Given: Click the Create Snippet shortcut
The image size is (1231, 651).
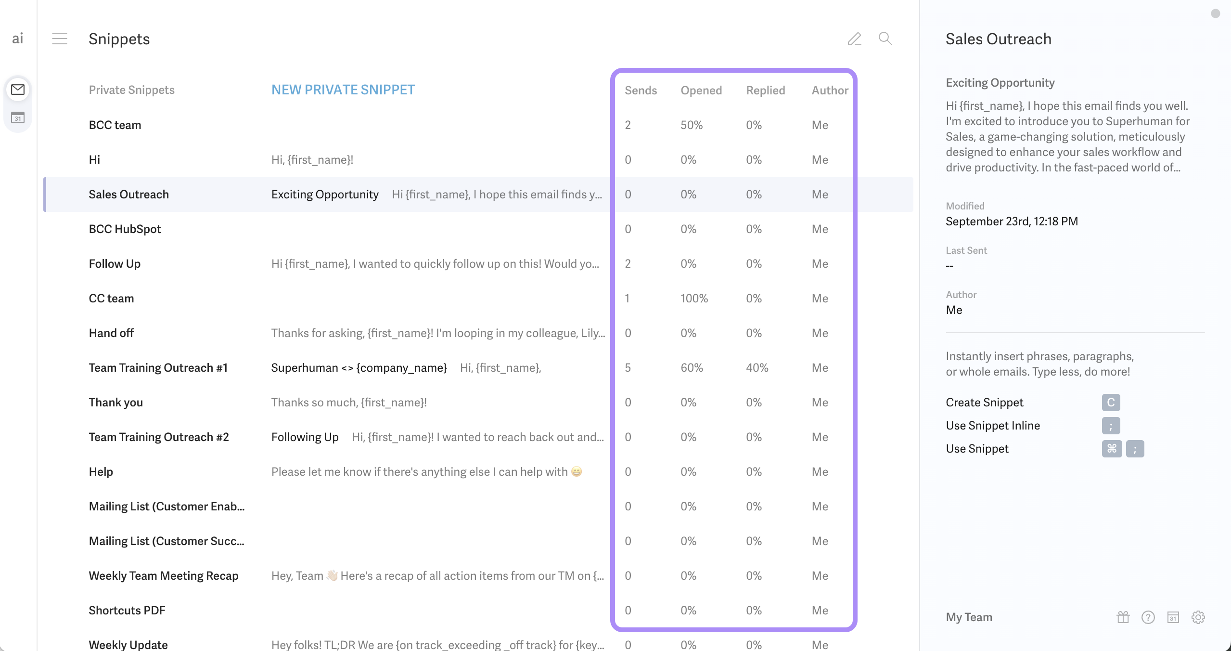Looking at the screenshot, I should point(984,403).
